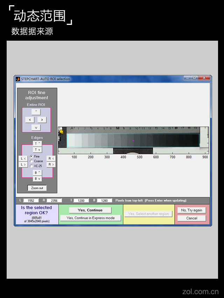Edit the L value field 1552
Screen dimensions: 224x298
pos(31,201)
